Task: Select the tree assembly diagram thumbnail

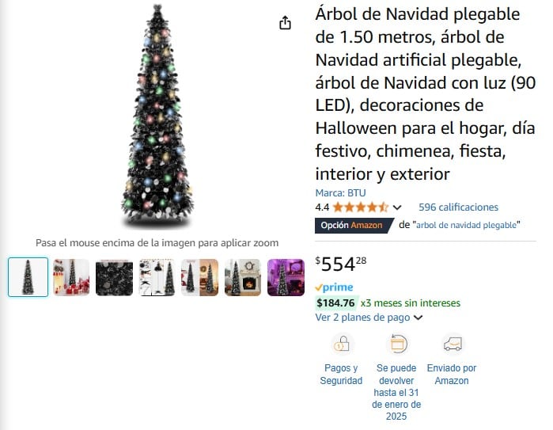Action: [x=157, y=277]
